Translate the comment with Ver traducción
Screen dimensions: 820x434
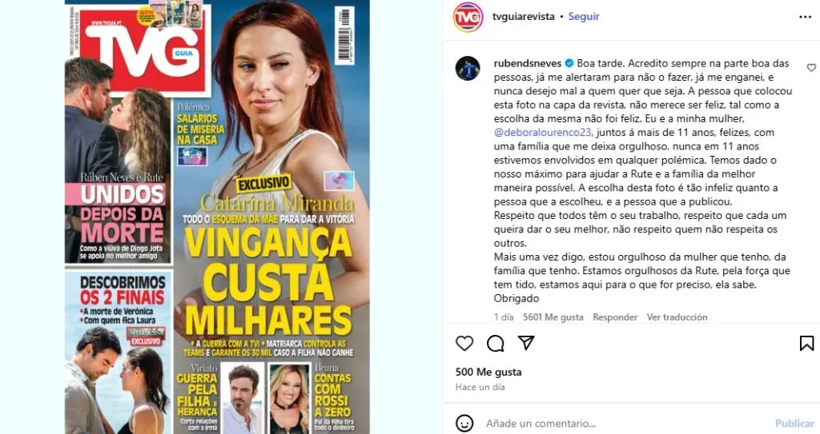click(x=677, y=317)
